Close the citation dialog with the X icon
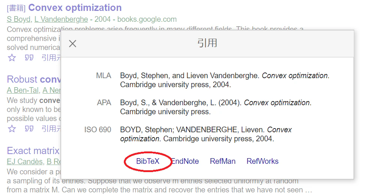Image resolution: width=370 pixels, height=195 pixels. [x=72, y=44]
